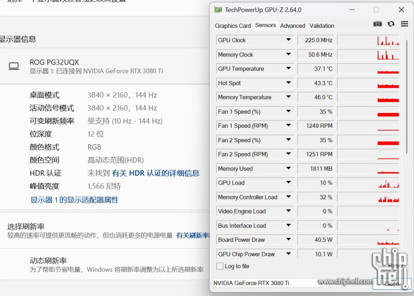The width and height of the screenshot is (414, 296).
Task: Open the Hot Spot sensor dropdown
Action: point(288,83)
